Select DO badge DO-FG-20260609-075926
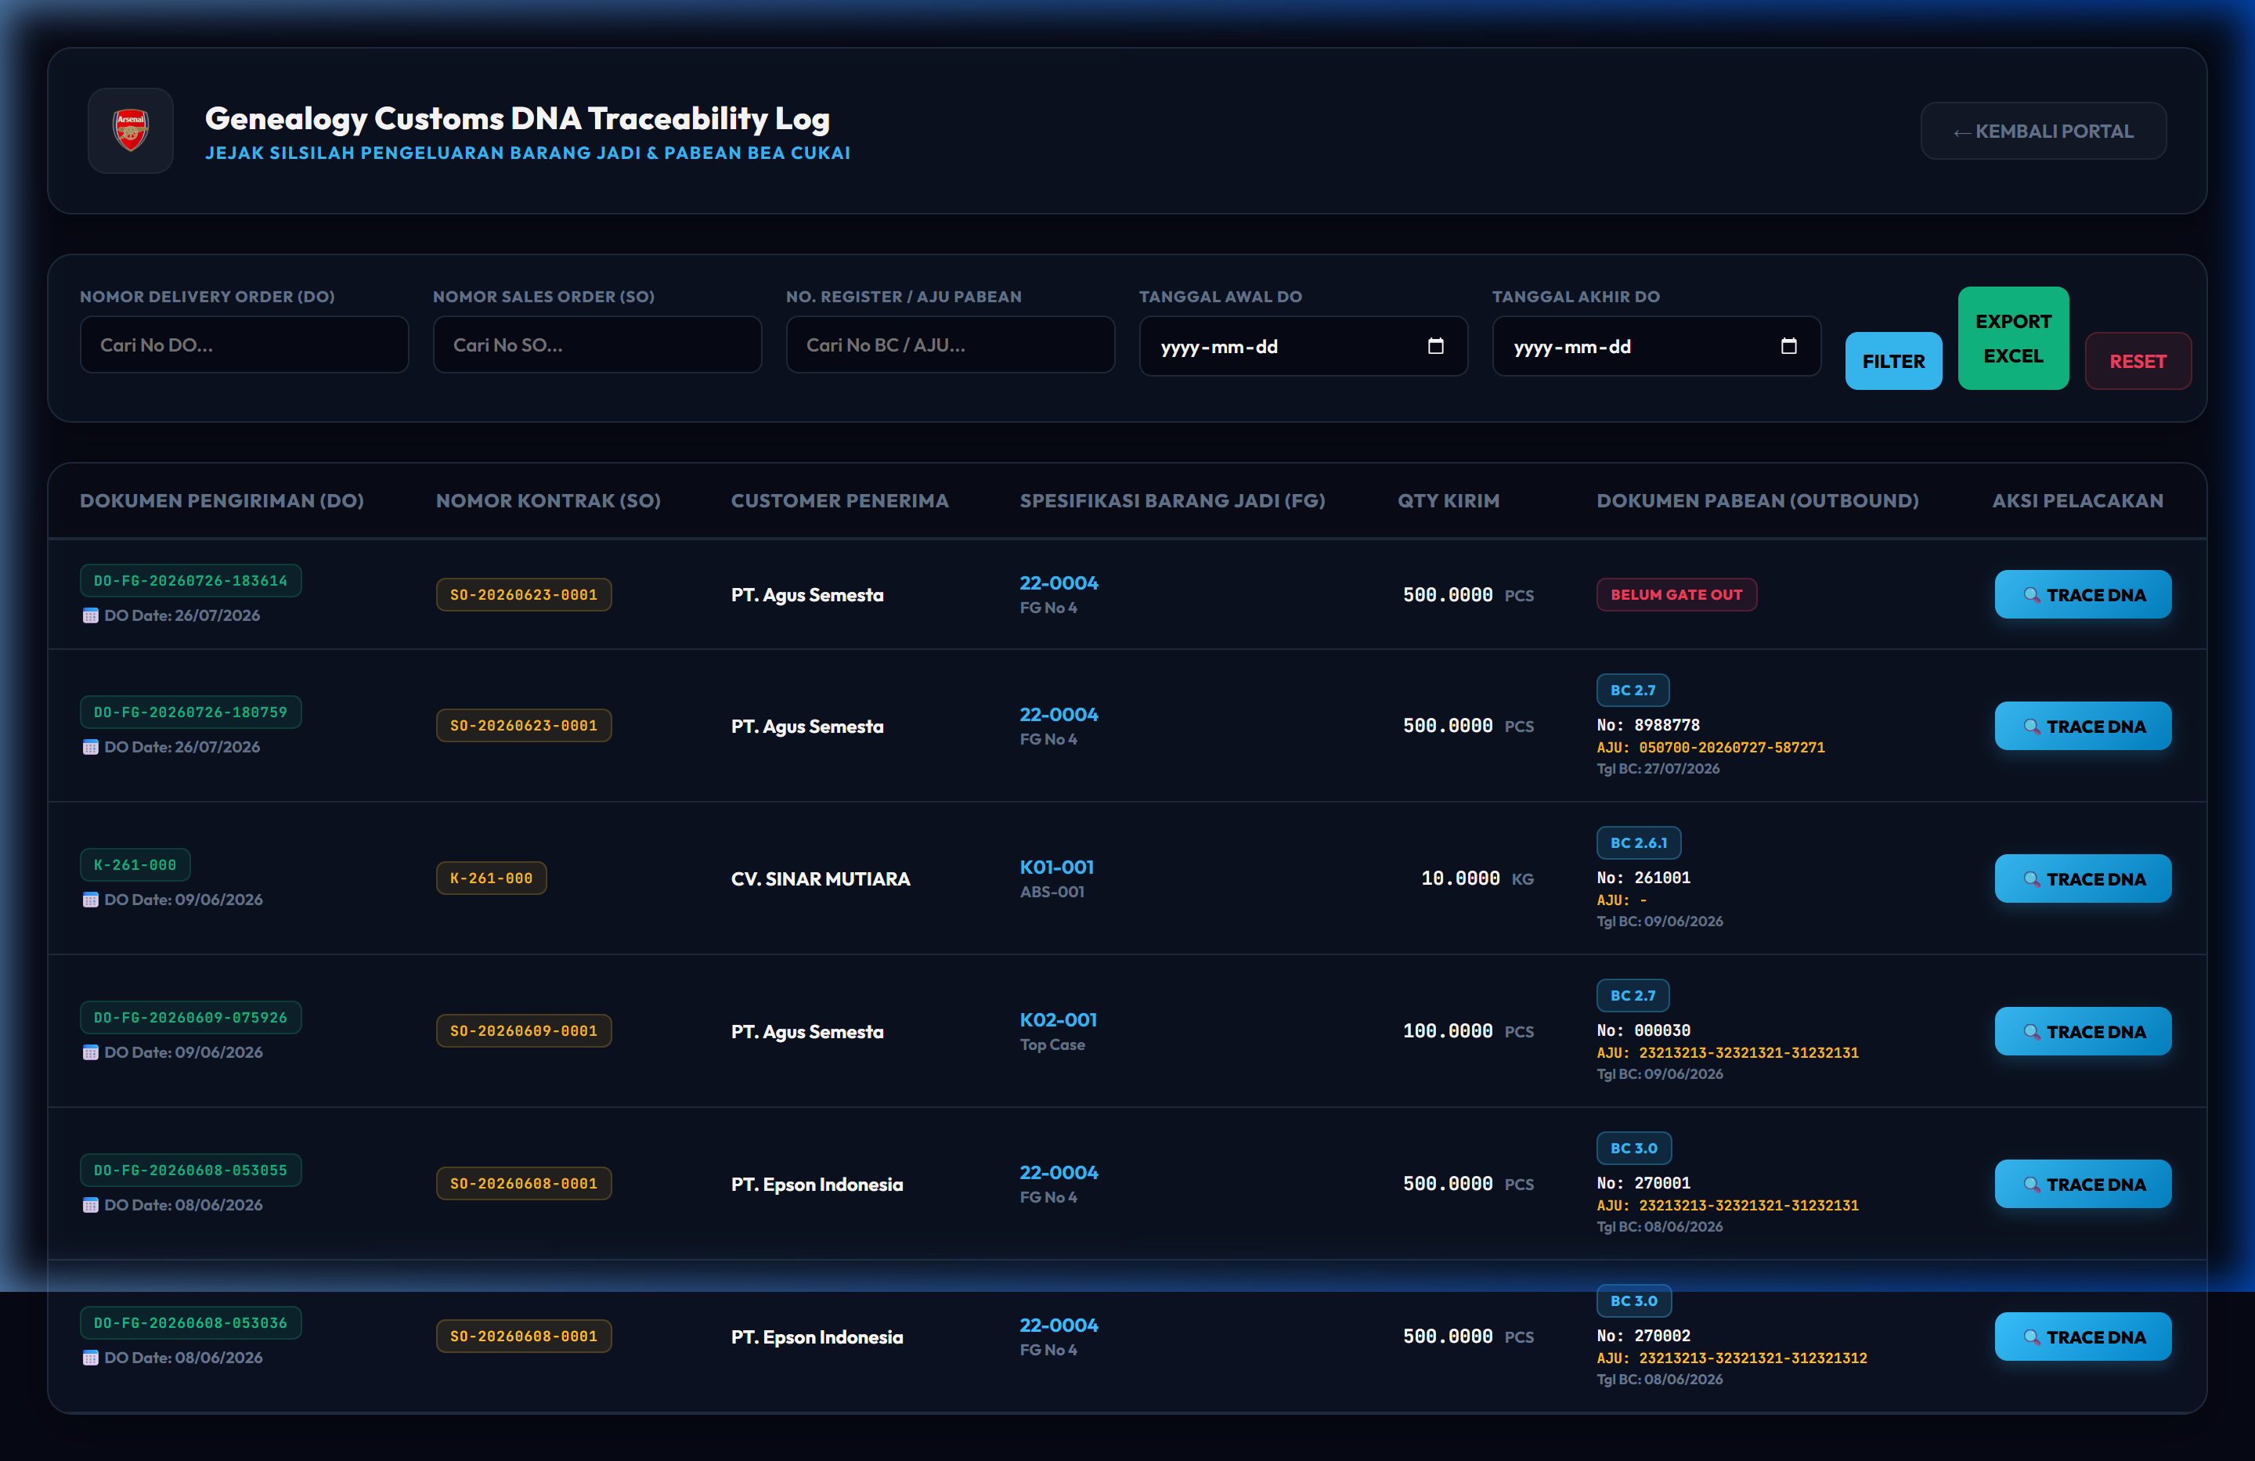Screen dimensions: 2255x1461 pos(190,1018)
